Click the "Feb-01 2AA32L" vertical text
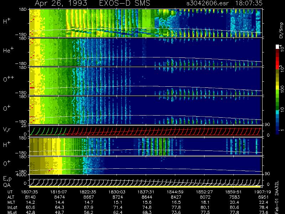This screenshot has height=214, width=285. coord(277,197)
